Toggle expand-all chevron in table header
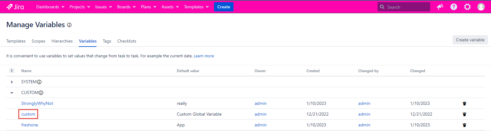 click(x=12, y=71)
